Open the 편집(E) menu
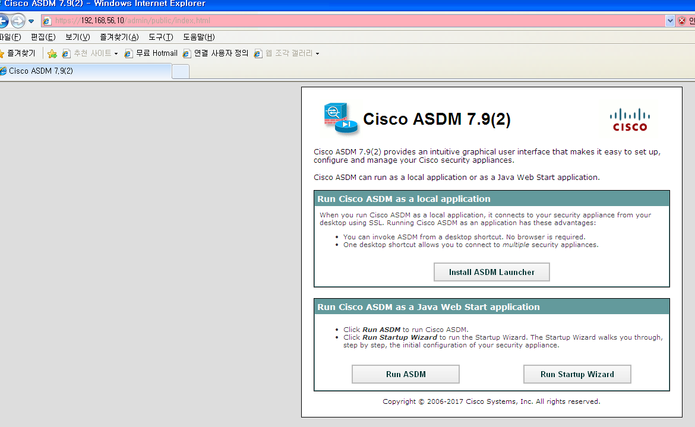 click(x=43, y=37)
